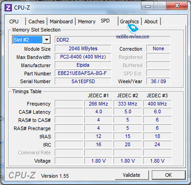Click the 333 MHz frequency cell
The width and height of the screenshot is (191, 185).
pyautogui.click(x=128, y=104)
